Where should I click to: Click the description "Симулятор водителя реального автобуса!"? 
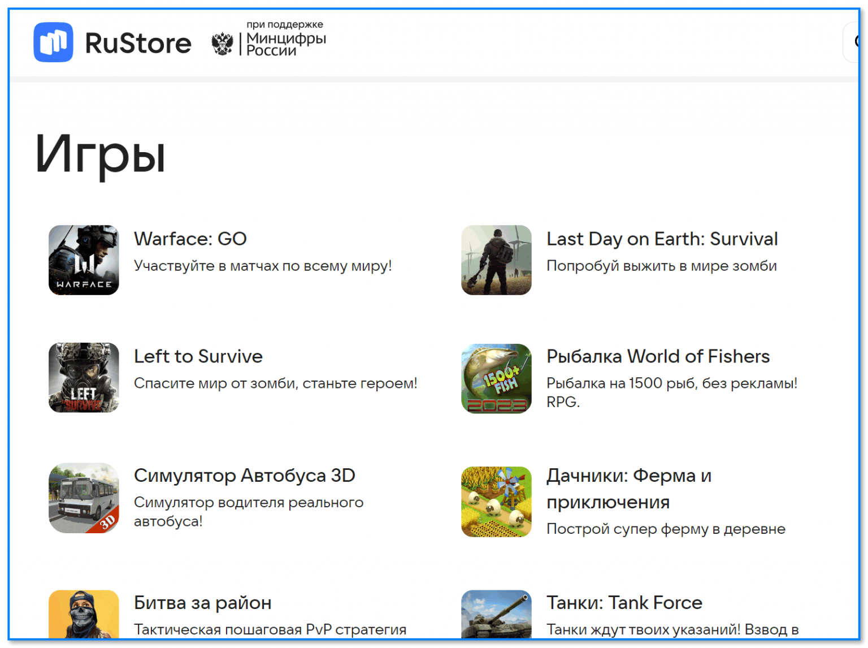click(249, 512)
